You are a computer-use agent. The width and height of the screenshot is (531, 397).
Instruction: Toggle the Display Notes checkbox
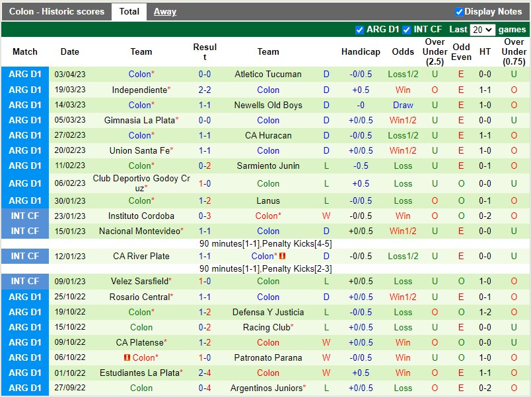(x=459, y=12)
